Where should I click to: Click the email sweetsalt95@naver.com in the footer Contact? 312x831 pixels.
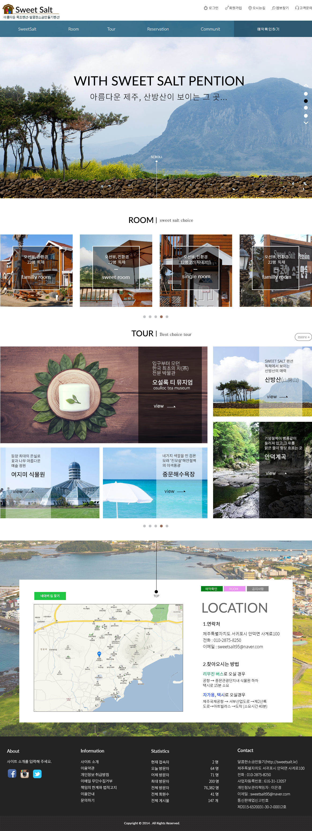click(270, 794)
